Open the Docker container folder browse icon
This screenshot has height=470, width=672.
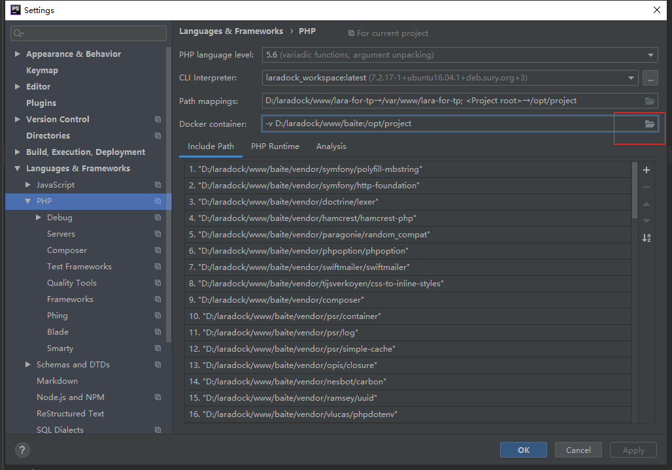pos(650,124)
